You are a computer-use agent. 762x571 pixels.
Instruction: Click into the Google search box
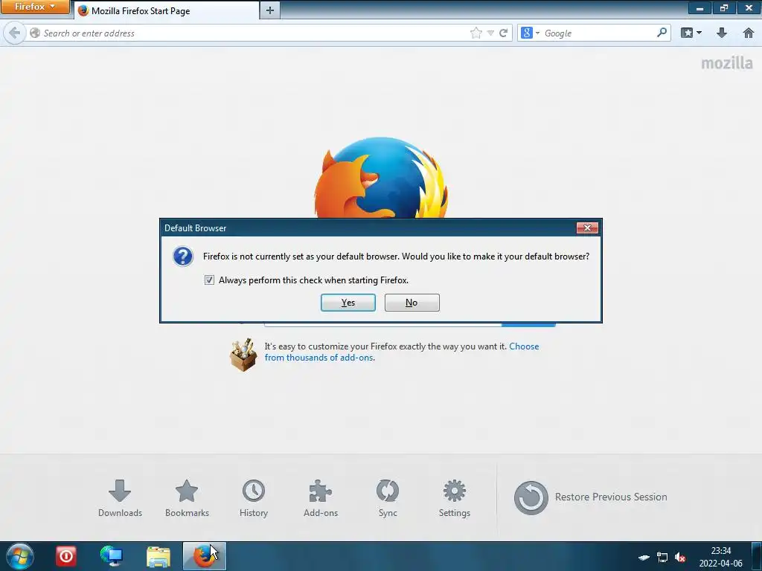coord(598,33)
